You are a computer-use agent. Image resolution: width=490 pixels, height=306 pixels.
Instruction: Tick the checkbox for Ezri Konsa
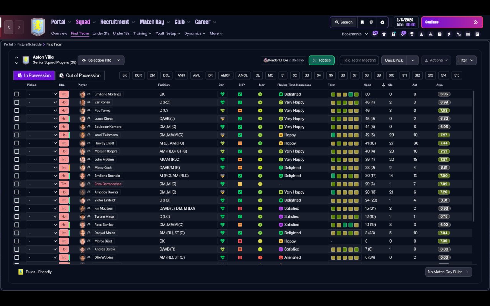(x=16, y=103)
